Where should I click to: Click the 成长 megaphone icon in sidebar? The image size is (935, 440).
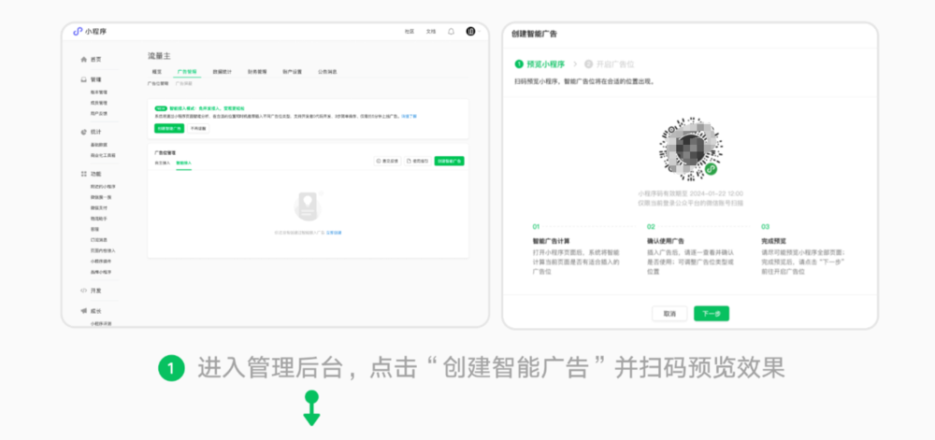(x=83, y=311)
